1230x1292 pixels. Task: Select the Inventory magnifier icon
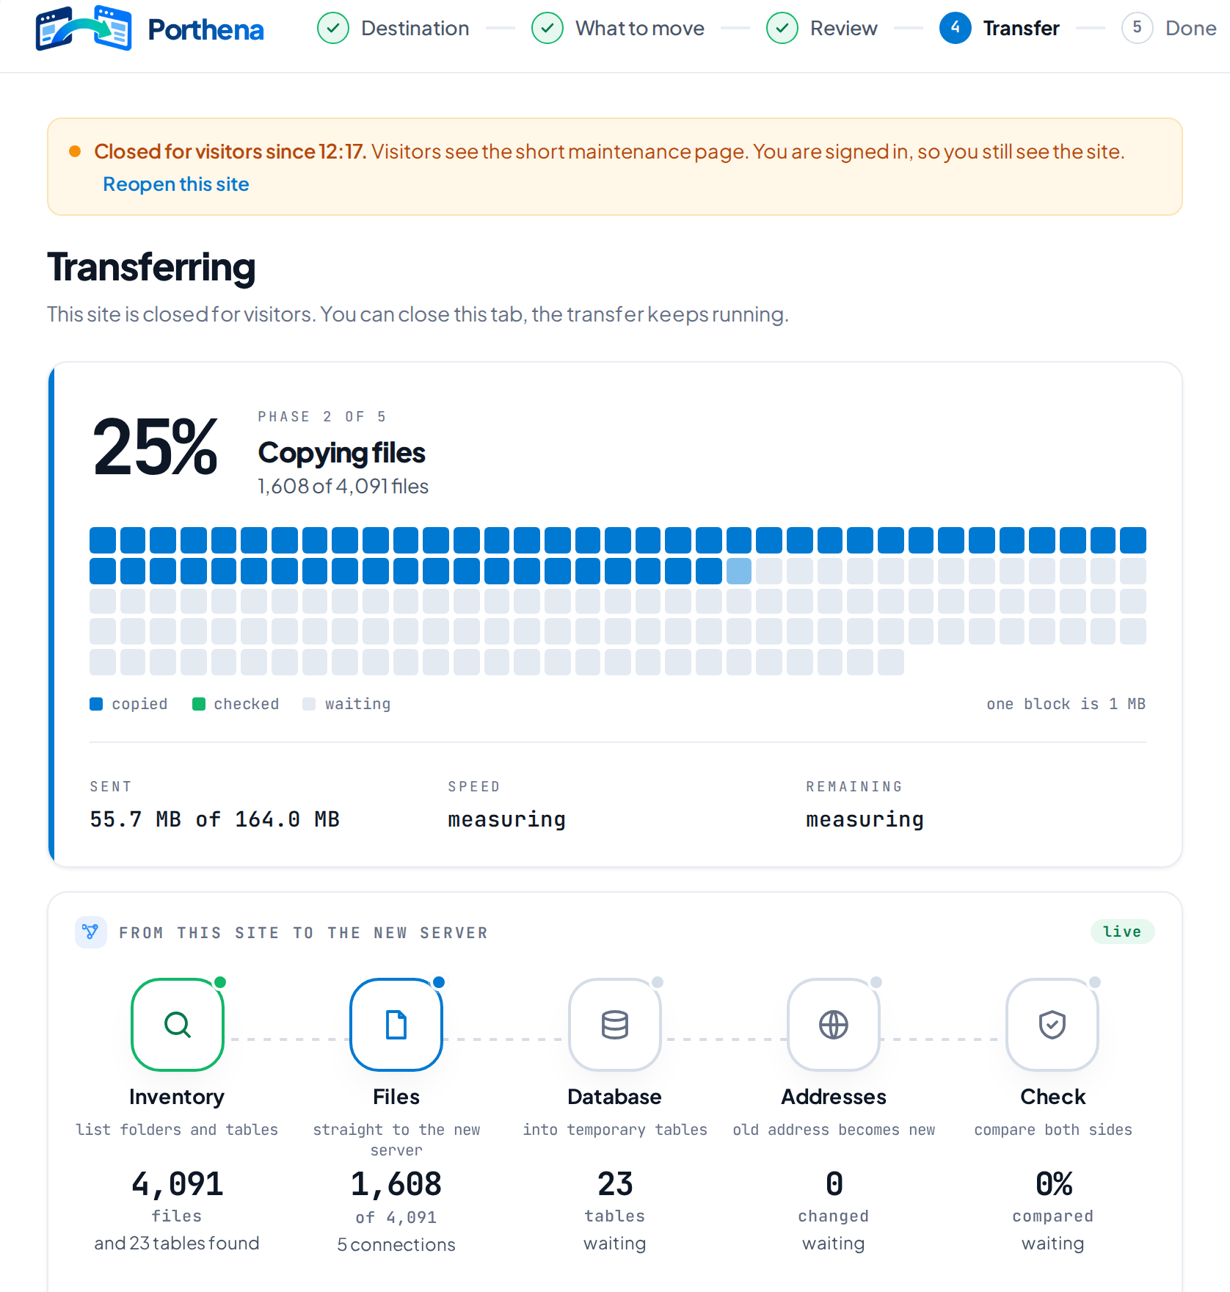[x=178, y=1024]
